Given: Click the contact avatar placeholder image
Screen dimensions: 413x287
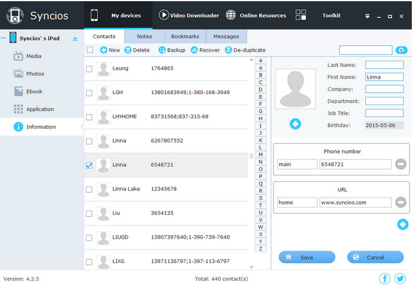Looking at the screenshot, I should (295, 89).
